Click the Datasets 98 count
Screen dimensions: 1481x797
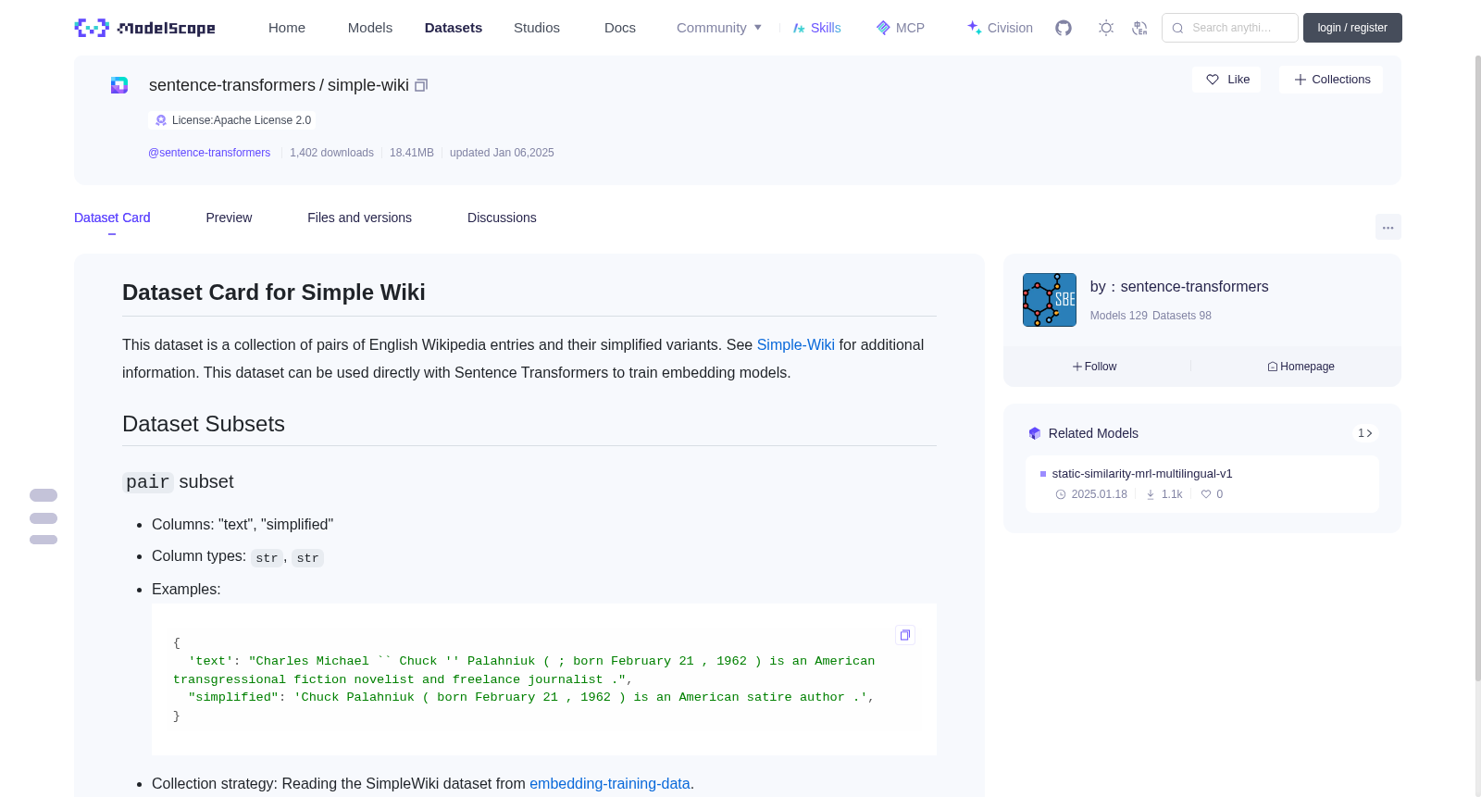(x=1182, y=316)
